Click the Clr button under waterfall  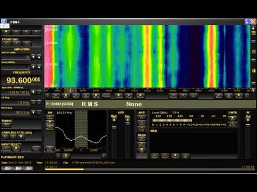[x=193, y=96]
